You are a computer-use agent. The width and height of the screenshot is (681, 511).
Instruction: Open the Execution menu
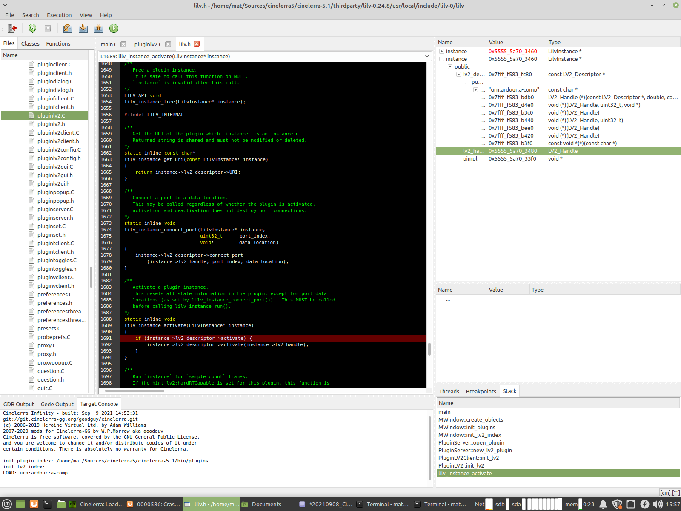(59, 15)
